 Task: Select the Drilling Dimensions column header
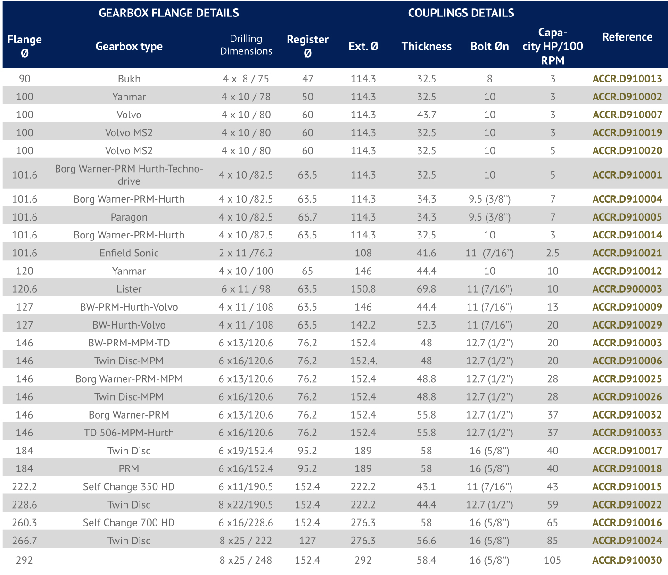pos(246,45)
